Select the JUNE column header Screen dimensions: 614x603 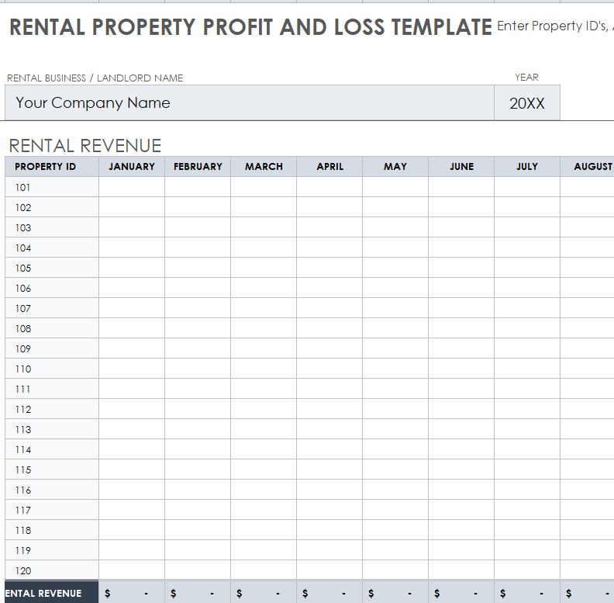pyautogui.click(x=461, y=167)
